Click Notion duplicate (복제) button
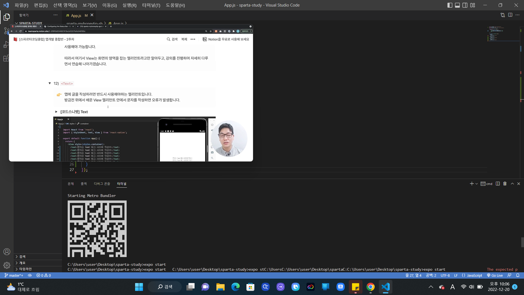524x295 pixels. tap(184, 39)
